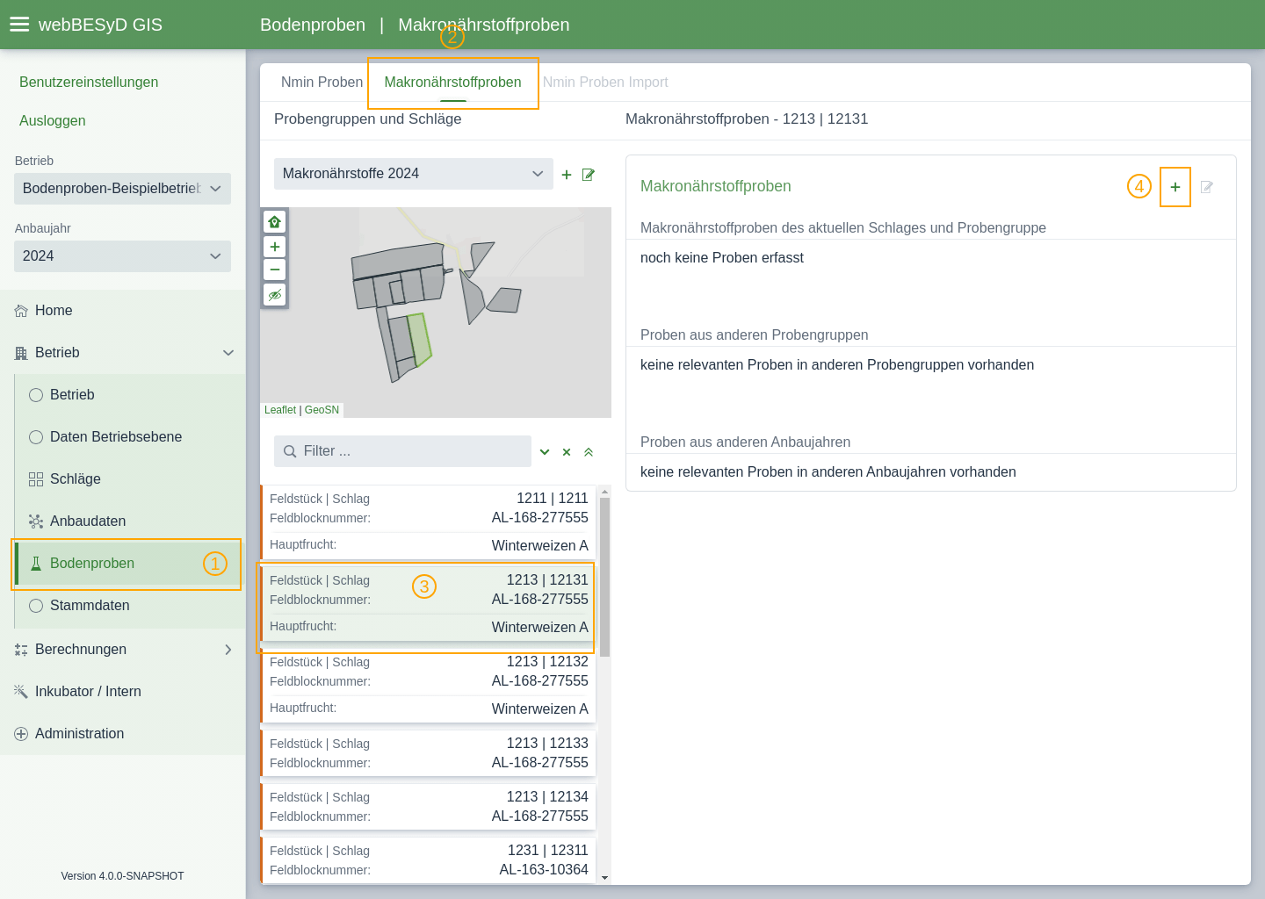Click the magnifier icon in the filter field

click(x=290, y=451)
